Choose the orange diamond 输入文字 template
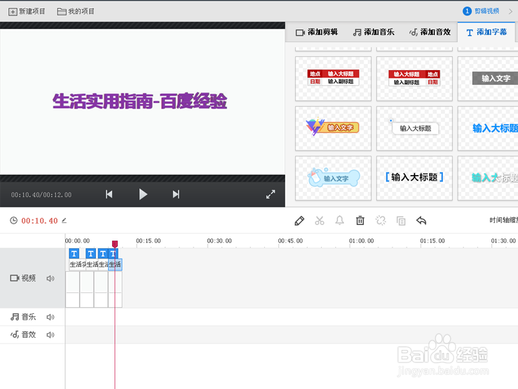This screenshot has width=518, height=389. (333, 128)
